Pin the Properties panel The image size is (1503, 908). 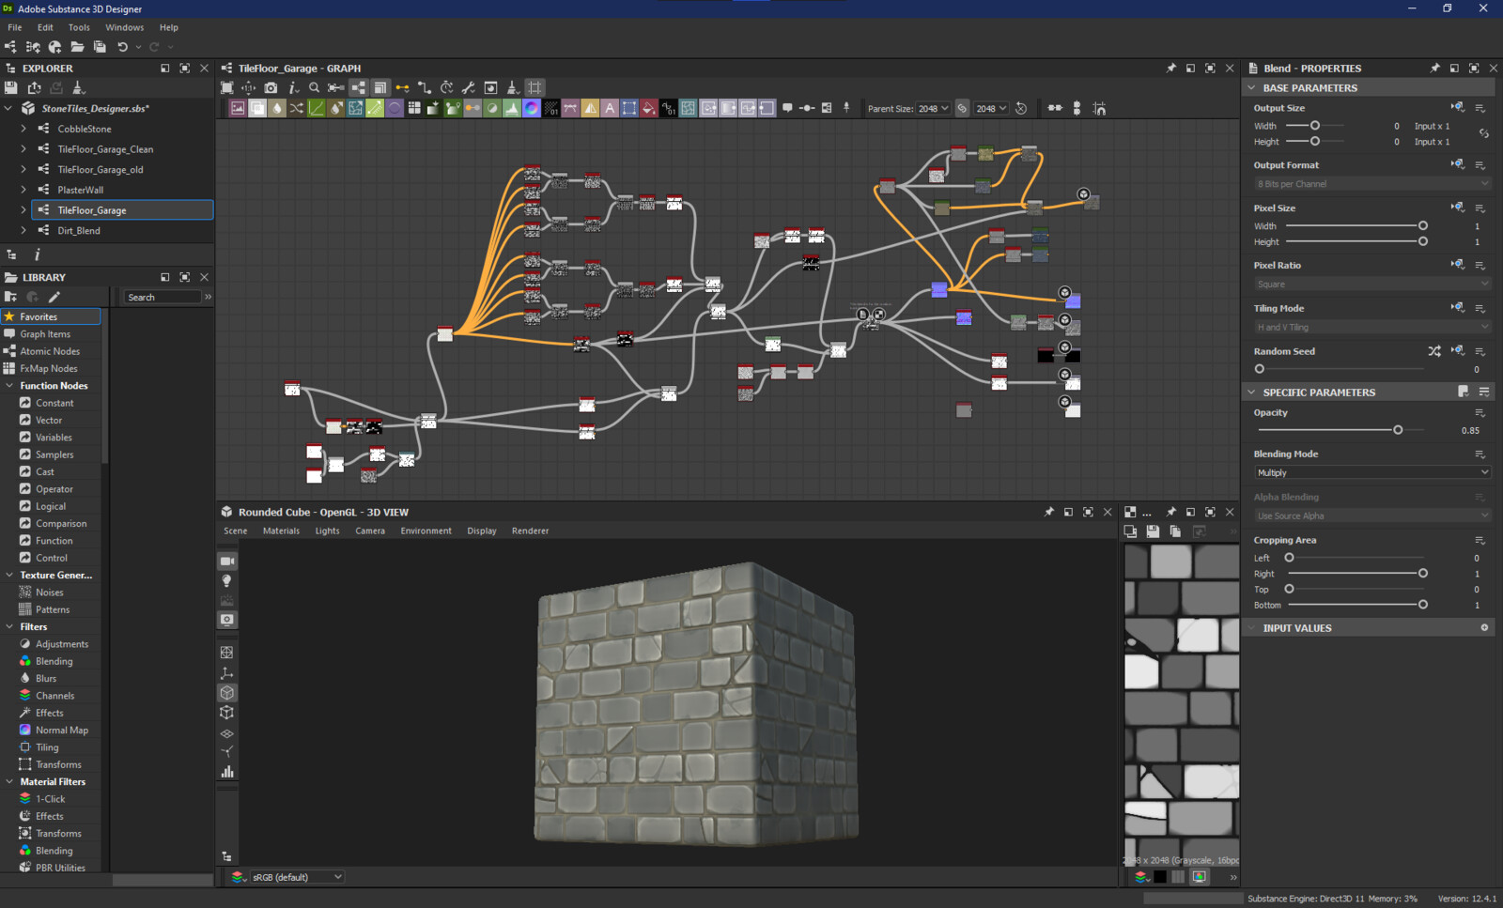click(1434, 69)
